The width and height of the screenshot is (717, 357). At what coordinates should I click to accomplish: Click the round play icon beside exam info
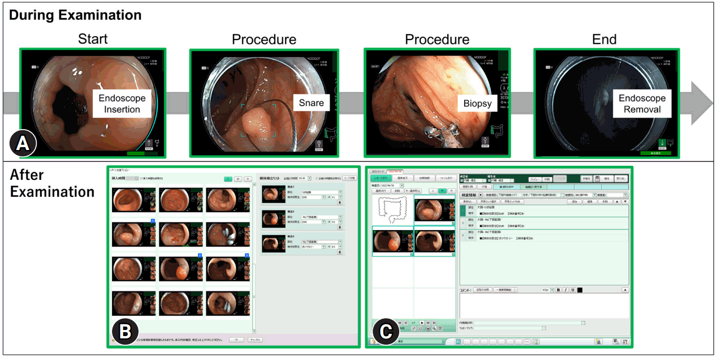[x=481, y=195]
